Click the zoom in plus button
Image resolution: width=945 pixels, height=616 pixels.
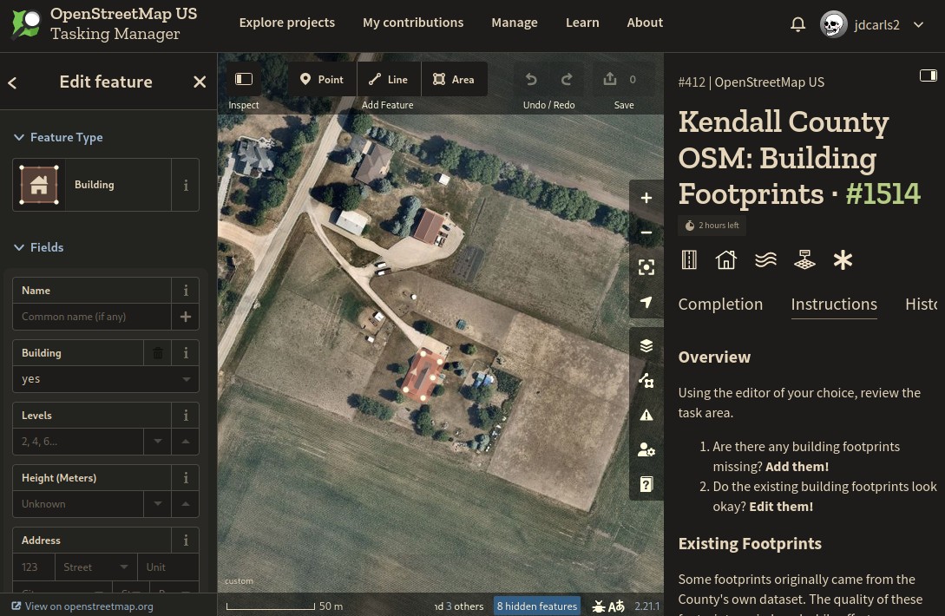tap(646, 198)
